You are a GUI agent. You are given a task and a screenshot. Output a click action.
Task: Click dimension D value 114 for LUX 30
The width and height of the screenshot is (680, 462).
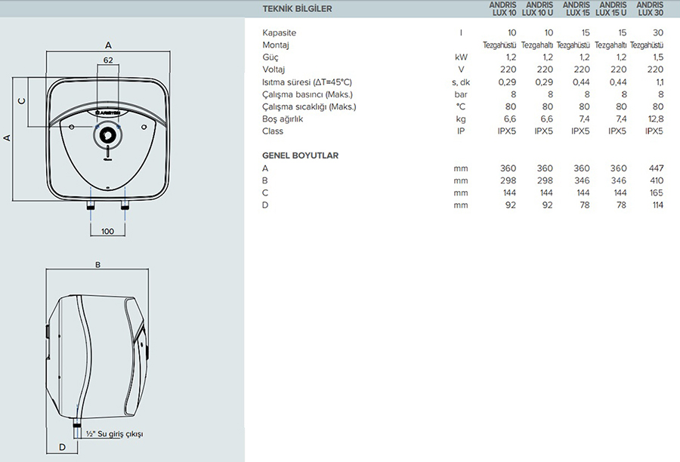tap(658, 205)
